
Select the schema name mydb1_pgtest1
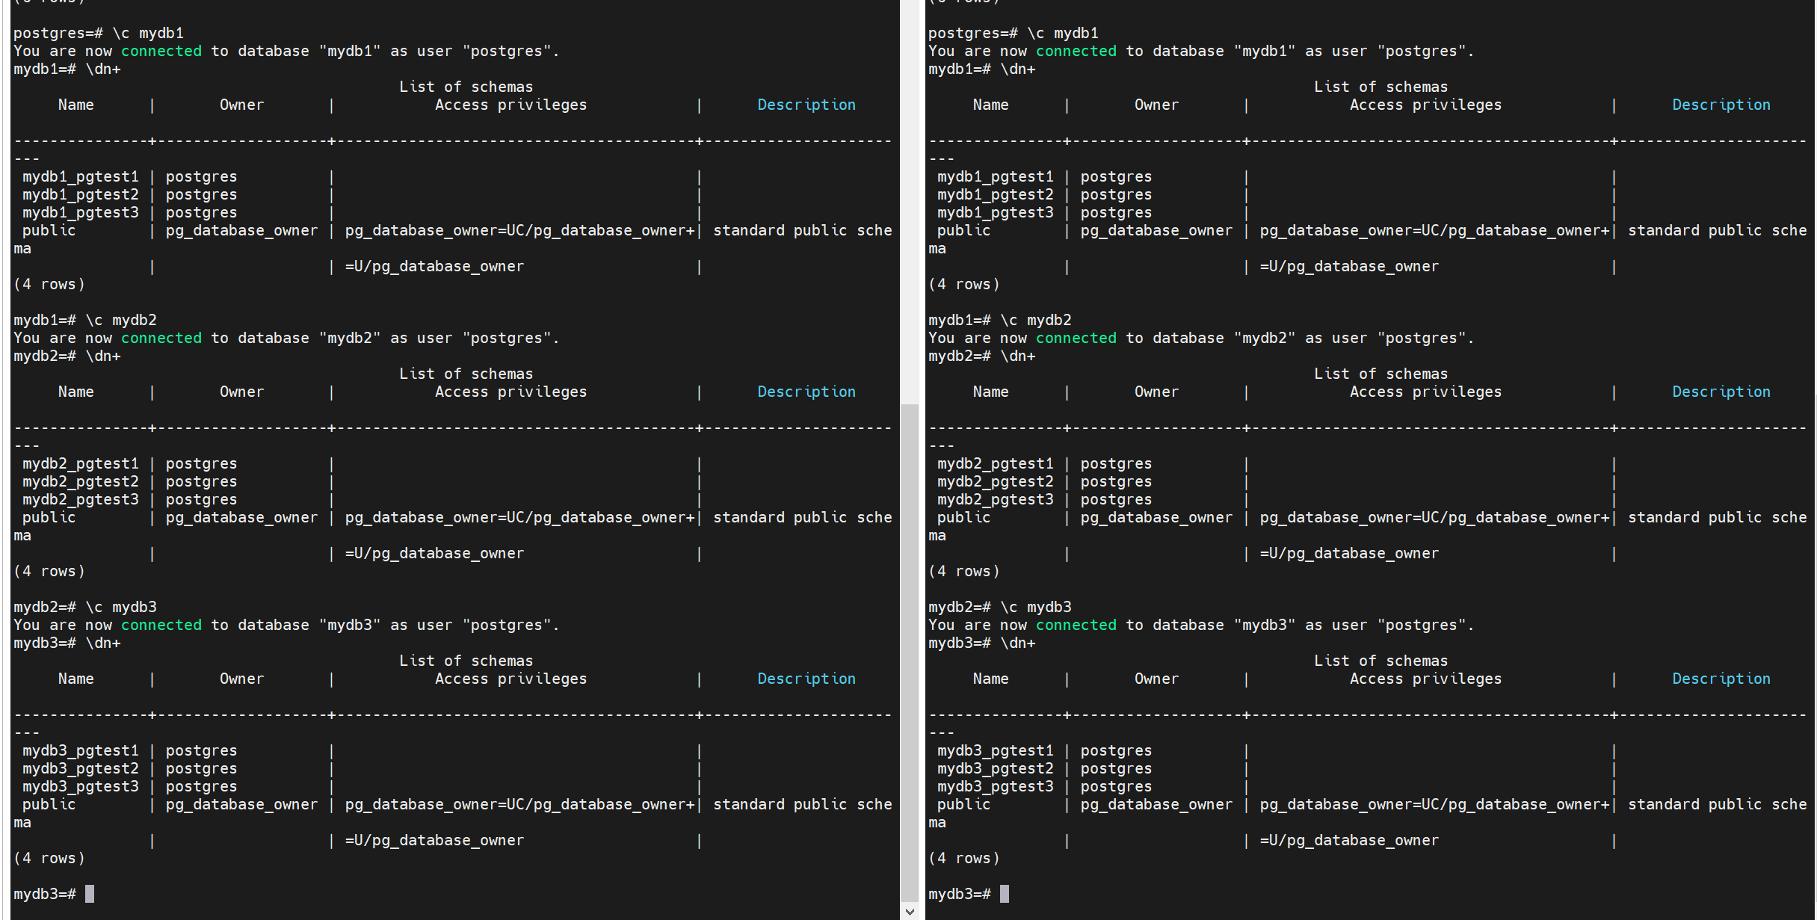pyautogui.click(x=80, y=176)
